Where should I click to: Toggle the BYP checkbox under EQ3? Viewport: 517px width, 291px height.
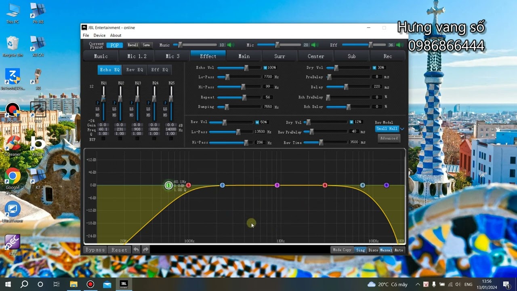[x=137, y=139]
